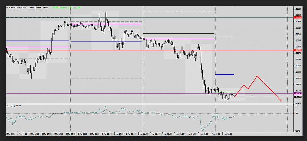Click the 0.00 level on indicator scale
This screenshot has width=307, height=141.
tap(296, 113)
